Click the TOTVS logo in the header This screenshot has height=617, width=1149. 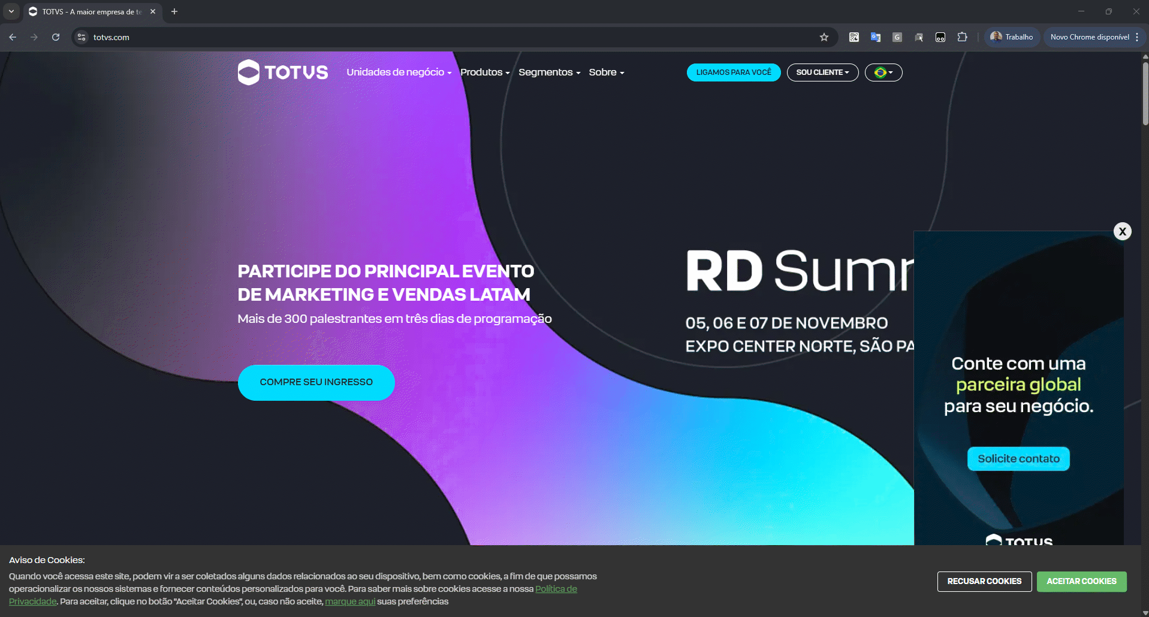(x=283, y=72)
